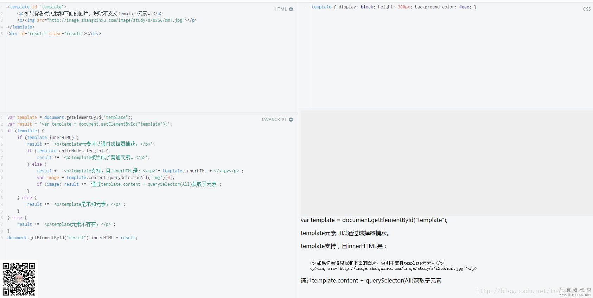This screenshot has height=298, width=593.
Task: Open the HTML panel settings gear
Action: (x=291, y=9)
